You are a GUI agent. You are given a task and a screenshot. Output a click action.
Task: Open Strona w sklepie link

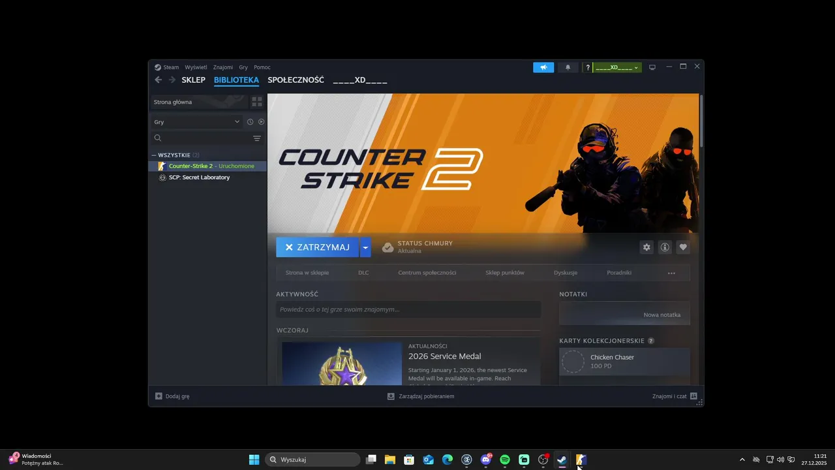click(307, 273)
